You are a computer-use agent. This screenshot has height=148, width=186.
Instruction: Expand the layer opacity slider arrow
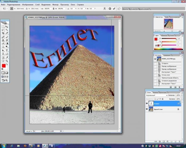click(x=181, y=95)
